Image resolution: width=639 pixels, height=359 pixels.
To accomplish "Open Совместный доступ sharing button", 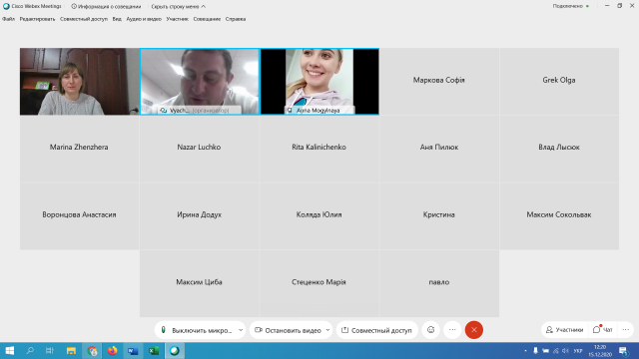I will pyautogui.click(x=377, y=330).
